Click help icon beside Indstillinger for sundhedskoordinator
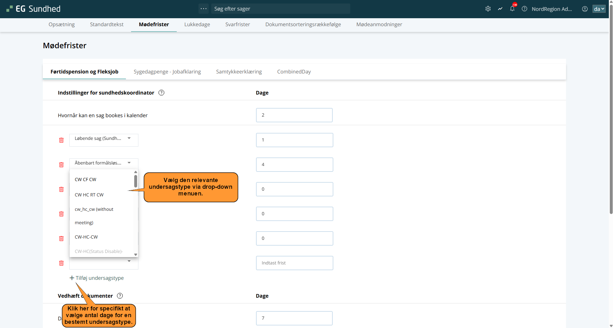613x328 pixels. coord(161,93)
